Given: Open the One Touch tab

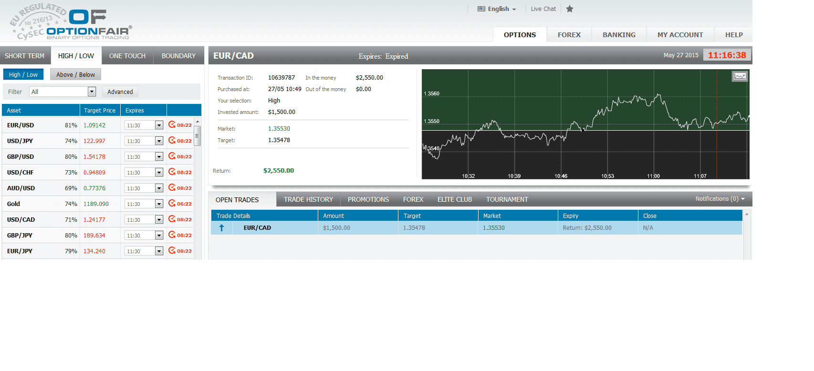Looking at the screenshot, I should 127,56.
